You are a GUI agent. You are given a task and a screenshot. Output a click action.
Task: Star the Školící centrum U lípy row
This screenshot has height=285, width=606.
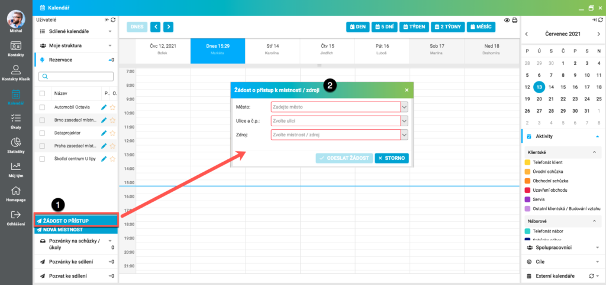pos(112,159)
